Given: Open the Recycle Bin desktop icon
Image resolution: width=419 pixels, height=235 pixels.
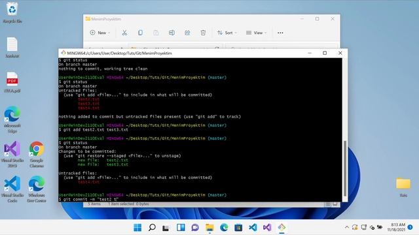Looking at the screenshot, I should tap(12, 13).
